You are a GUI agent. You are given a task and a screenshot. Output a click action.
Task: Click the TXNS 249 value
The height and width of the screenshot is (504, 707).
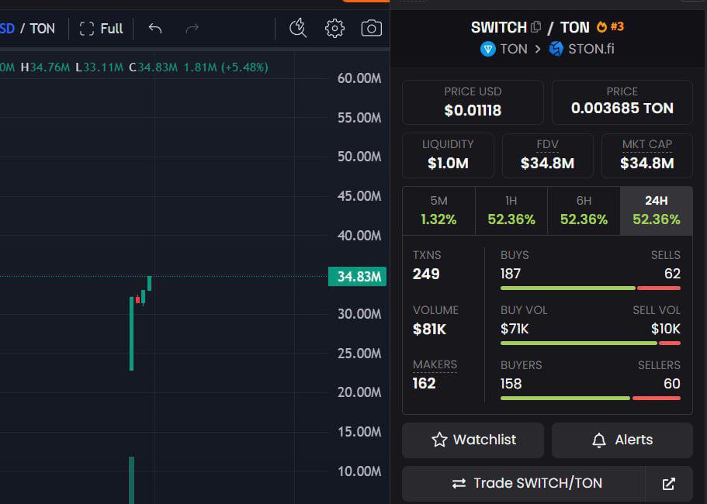(426, 274)
